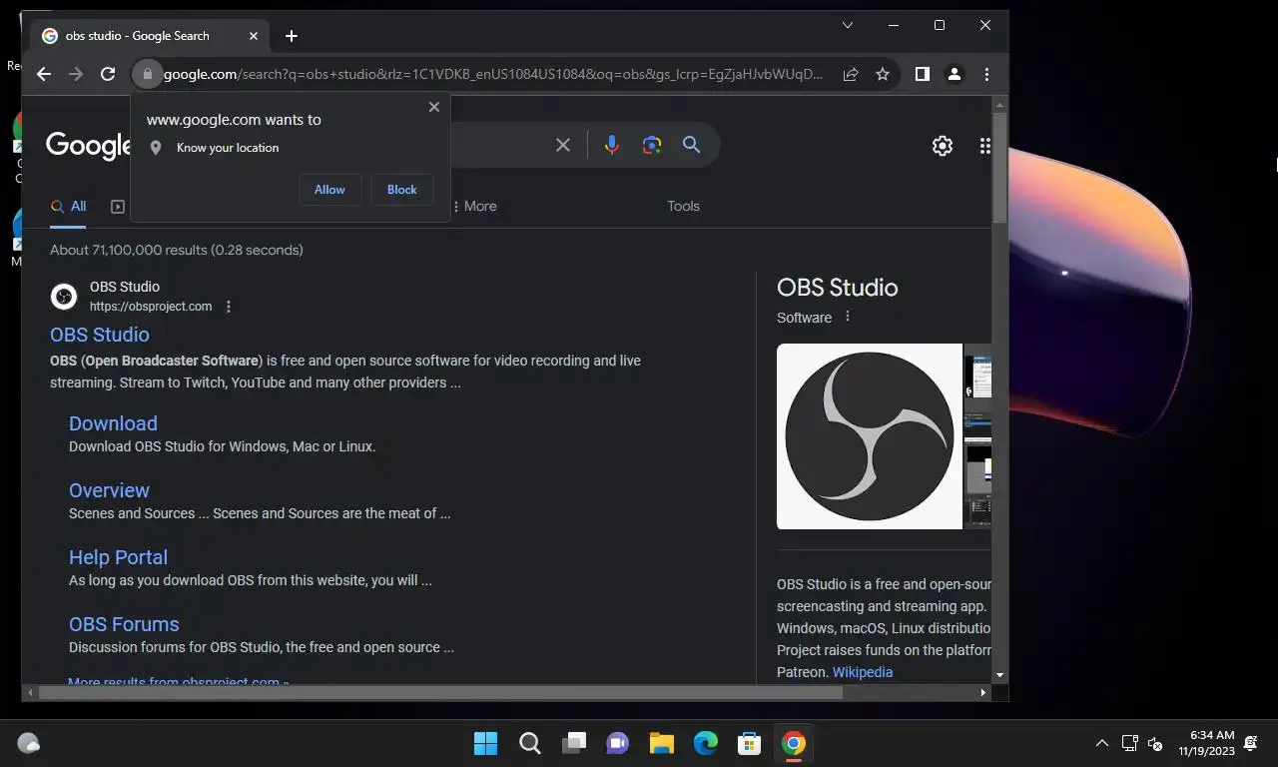This screenshot has height=767, width=1278.
Task: Open the search Tools options
Action: coord(684,206)
